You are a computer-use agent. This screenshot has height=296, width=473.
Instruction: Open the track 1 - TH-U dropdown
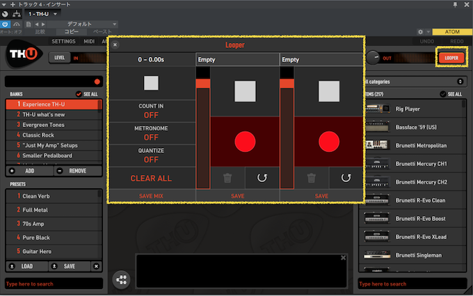43,14
